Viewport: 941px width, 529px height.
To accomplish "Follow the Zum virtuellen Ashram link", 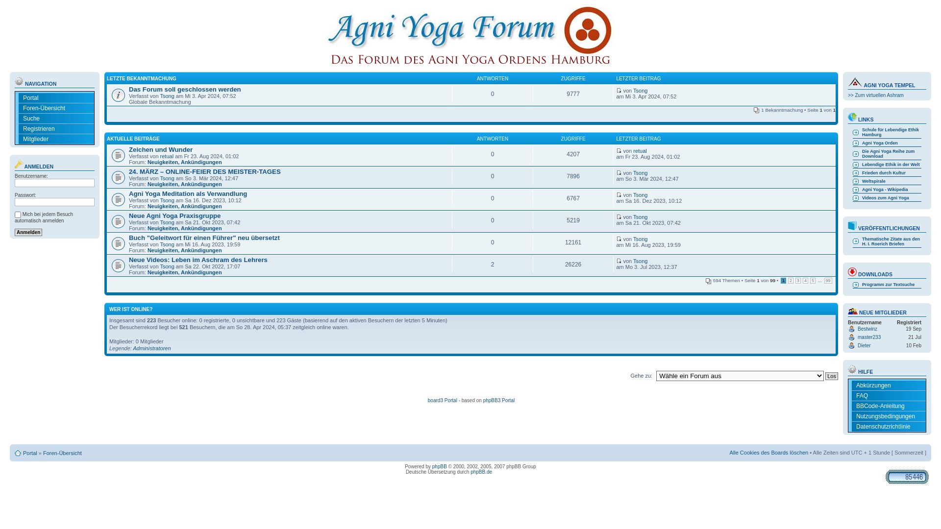I will [x=875, y=96].
